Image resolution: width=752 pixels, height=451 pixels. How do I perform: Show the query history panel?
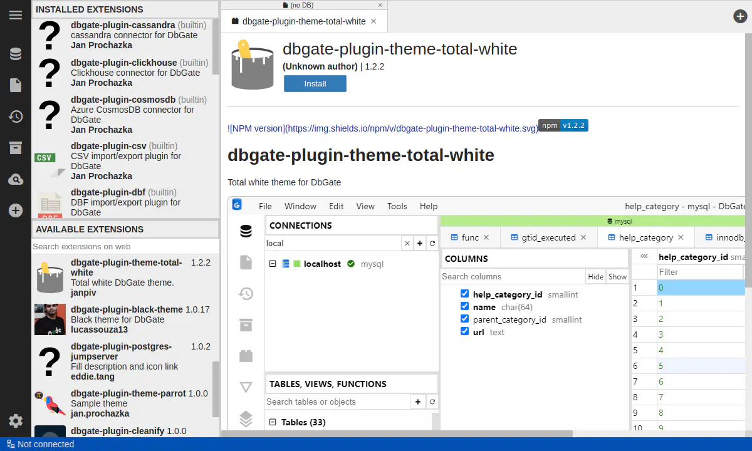tap(16, 117)
